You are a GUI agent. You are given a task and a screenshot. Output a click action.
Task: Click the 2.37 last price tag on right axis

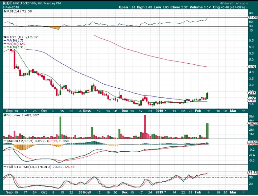tap(252, 93)
